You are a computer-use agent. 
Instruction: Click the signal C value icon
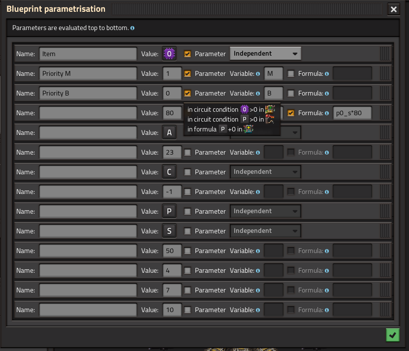[x=169, y=172]
